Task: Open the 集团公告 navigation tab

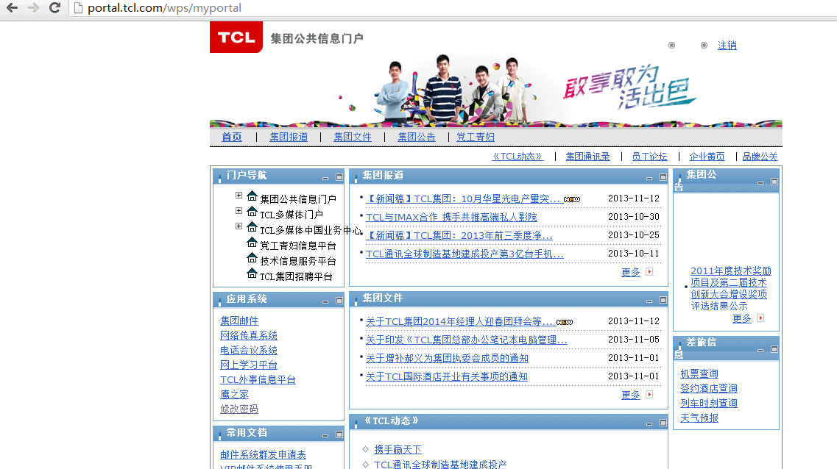Action: coord(417,137)
